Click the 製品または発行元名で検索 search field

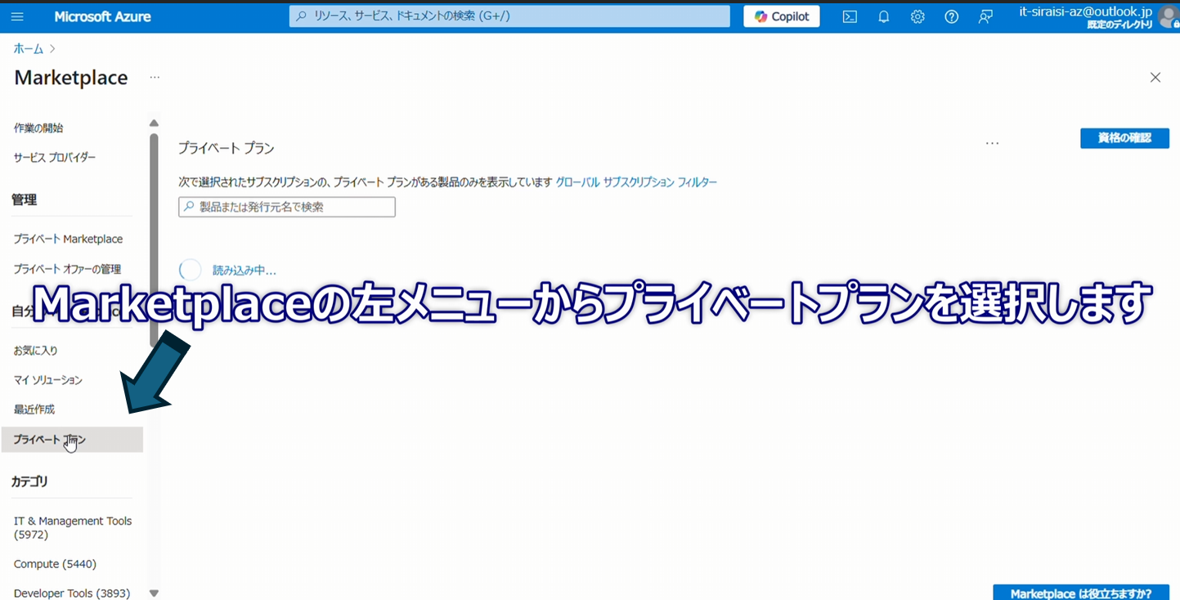click(286, 207)
